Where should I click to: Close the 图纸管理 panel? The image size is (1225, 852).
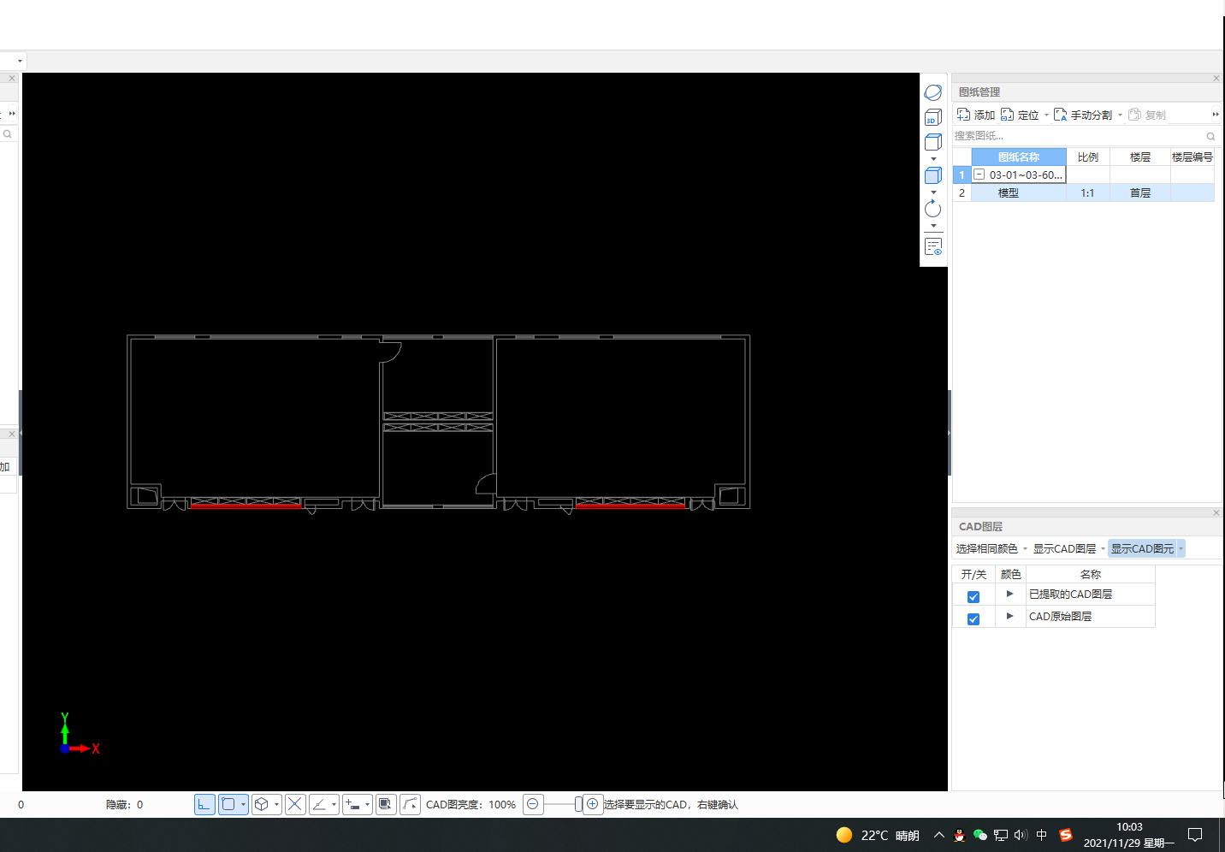[1216, 78]
